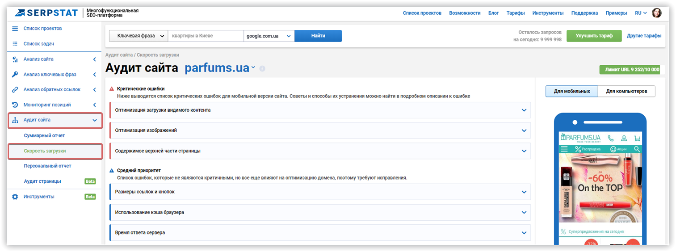Open the Ключевая фраза search type dropdown

[x=139, y=36]
